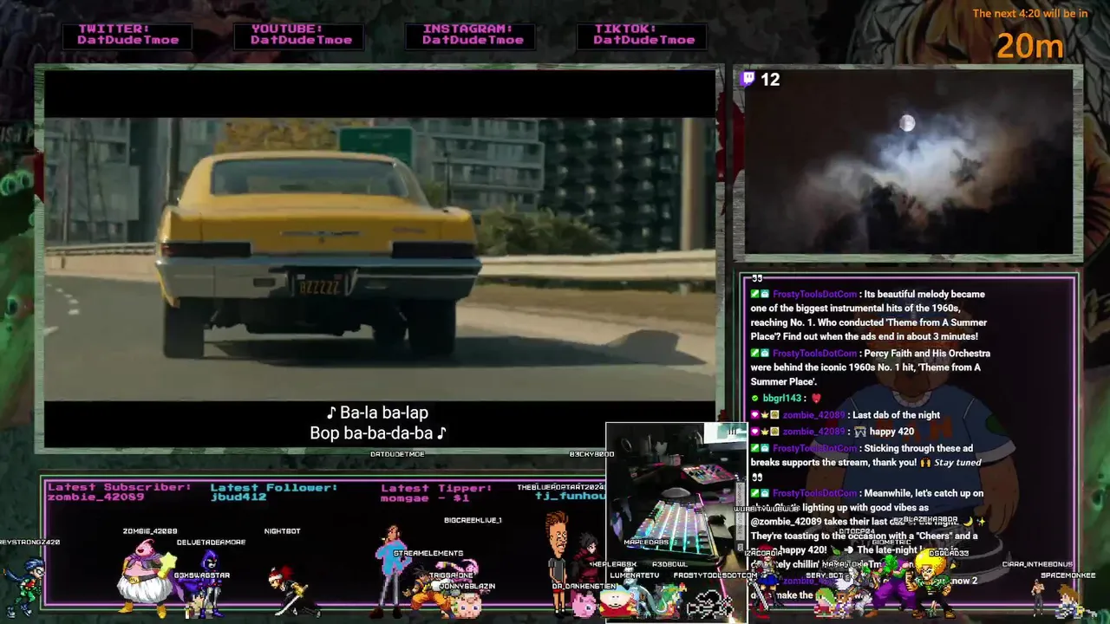Screen dimensions: 1110x624
Task: Click the Piccolo avatar in purple gi
Action: tap(895, 588)
